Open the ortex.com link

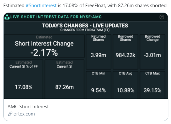coord(24,114)
